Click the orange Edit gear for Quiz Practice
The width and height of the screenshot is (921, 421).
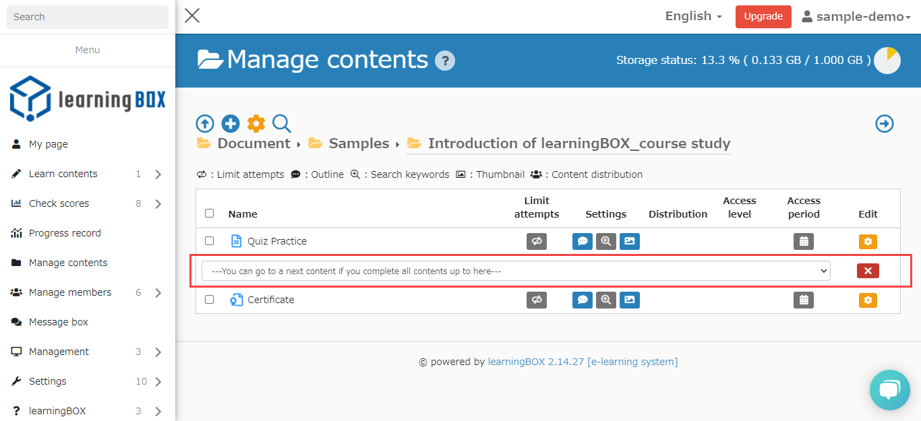coord(868,241)
